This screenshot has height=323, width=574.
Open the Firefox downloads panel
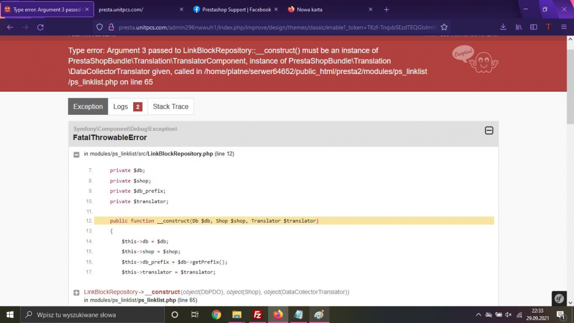coord(503,27)
